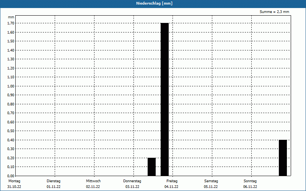The image size is (306, 191).
Task: Click the date '01.11.22'
Action: [54, 187]
